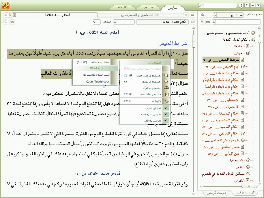Click the up arrow of the text scrollbar

click(193, 28)
